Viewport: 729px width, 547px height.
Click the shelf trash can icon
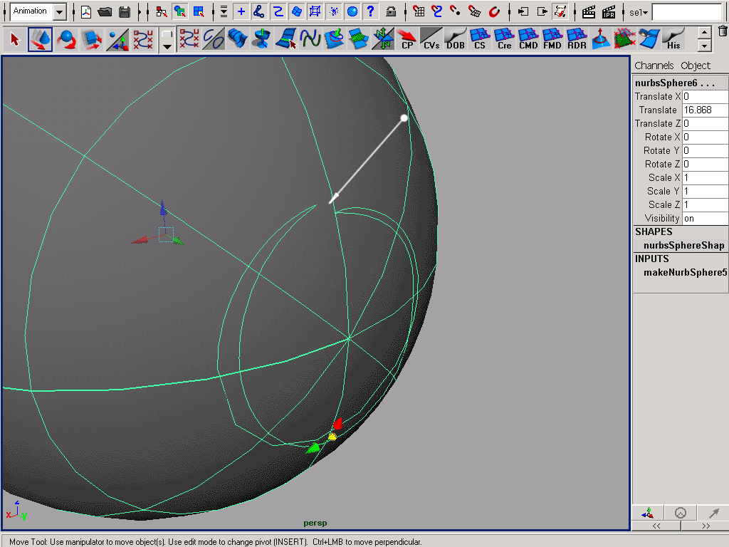(x=723, y=31)
